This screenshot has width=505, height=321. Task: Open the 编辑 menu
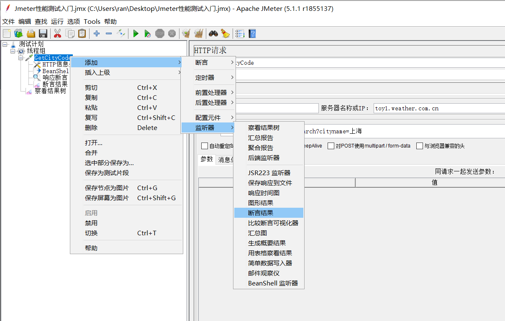[x=25, y=22]
